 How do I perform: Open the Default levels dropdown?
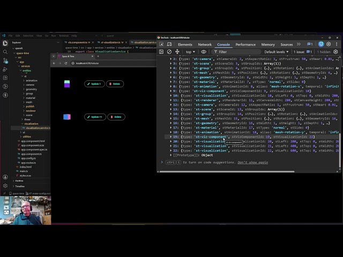click(277, 52)
